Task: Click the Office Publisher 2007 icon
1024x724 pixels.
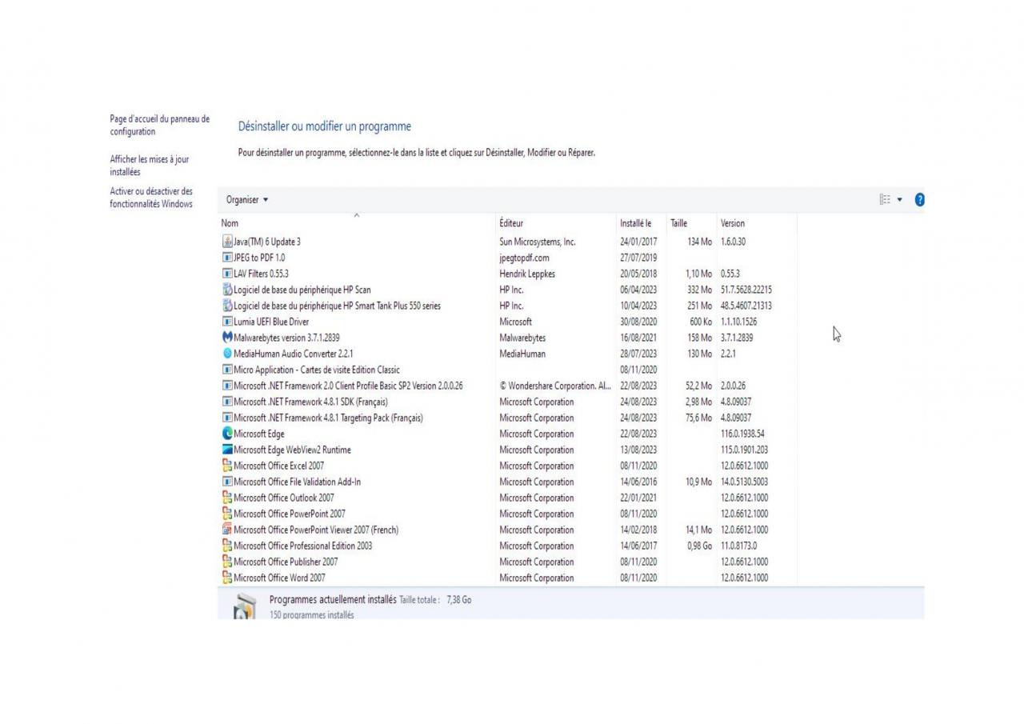Action: click(x=227, y=562)
